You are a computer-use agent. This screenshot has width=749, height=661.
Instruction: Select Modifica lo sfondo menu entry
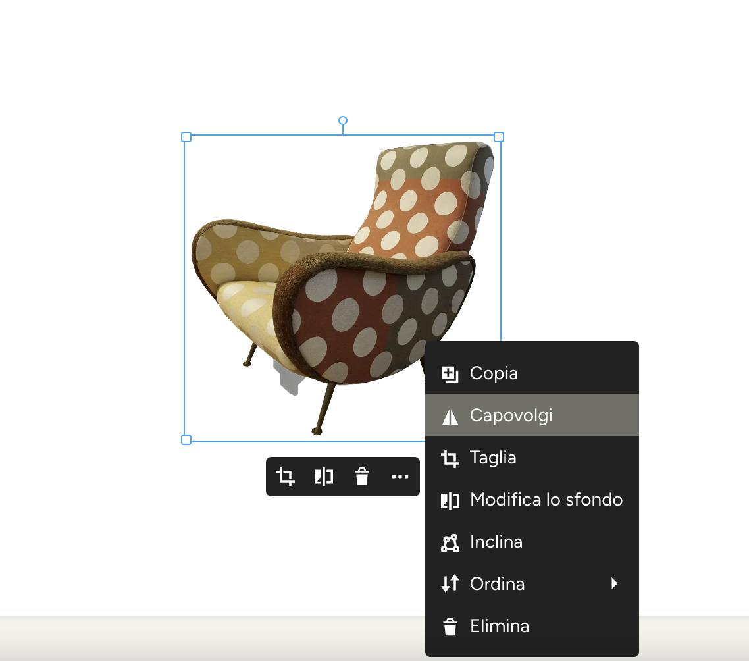532,500
